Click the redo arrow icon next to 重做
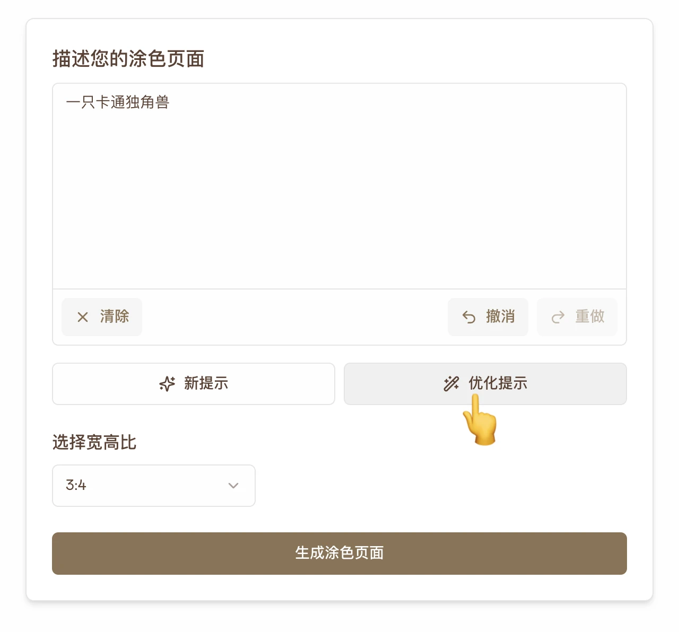The height and width of the screenshot is (632, 679). [558, 317]
